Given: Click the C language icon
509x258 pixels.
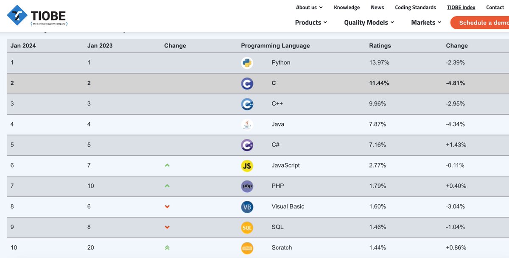Looking at the screenshot, I should (x=247, y=83).
